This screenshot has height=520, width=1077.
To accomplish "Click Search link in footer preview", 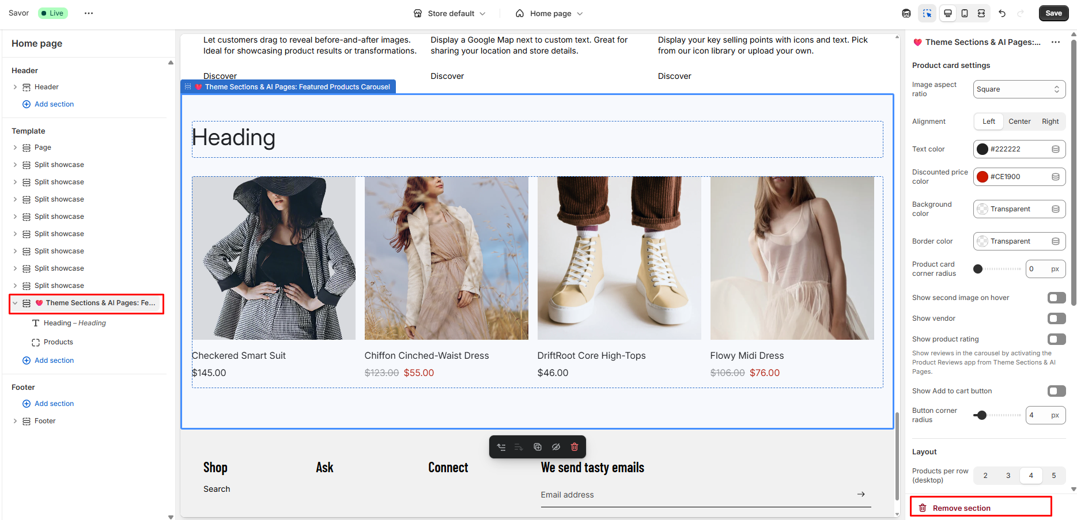I will click(217, 489).
